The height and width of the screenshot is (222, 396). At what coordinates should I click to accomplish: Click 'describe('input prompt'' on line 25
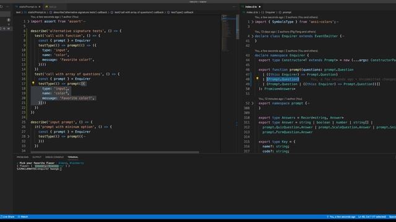[62, 122]
